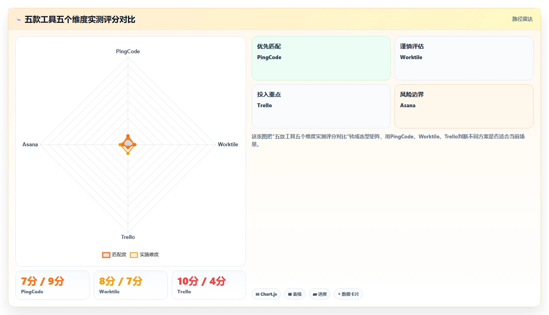Click the Worktile caption under 8分 / 7分

point(109,292)
